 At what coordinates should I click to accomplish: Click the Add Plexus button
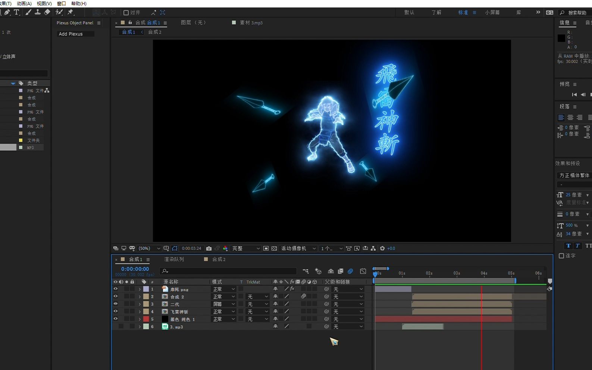click(76, 34)
